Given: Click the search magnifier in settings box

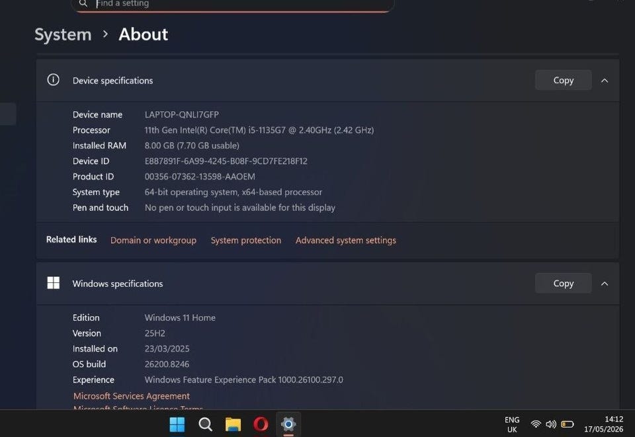Looking at the screenshot, I should tap(83, 4).
